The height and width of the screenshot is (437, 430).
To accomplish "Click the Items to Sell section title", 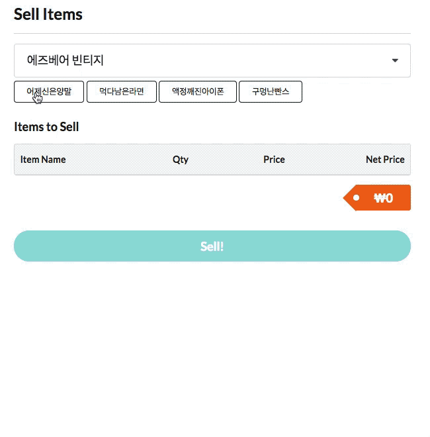I will pyautogui.click(x=46, y=126).
